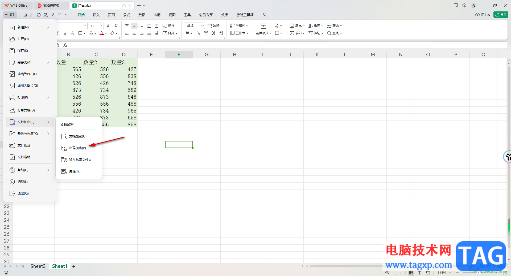Click the print icon in quick access toolbar

click(39, 15)
